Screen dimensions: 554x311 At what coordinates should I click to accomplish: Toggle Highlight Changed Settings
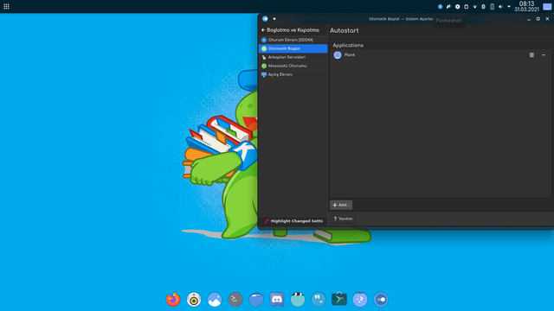[x=293, y=221]
